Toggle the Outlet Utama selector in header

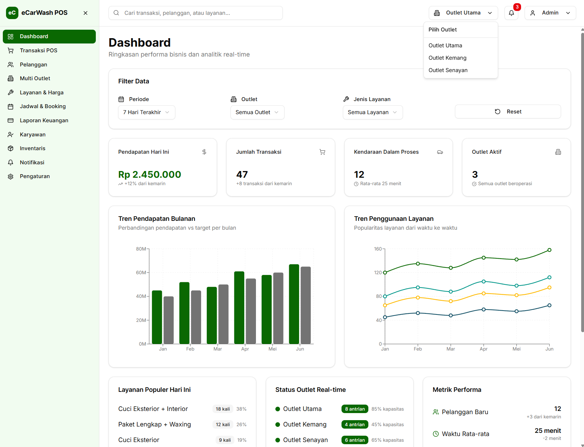pyautogui.click(x=463, y=13)
